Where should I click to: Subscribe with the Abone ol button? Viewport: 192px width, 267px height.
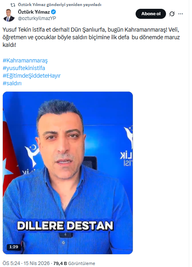coord(151,14)
